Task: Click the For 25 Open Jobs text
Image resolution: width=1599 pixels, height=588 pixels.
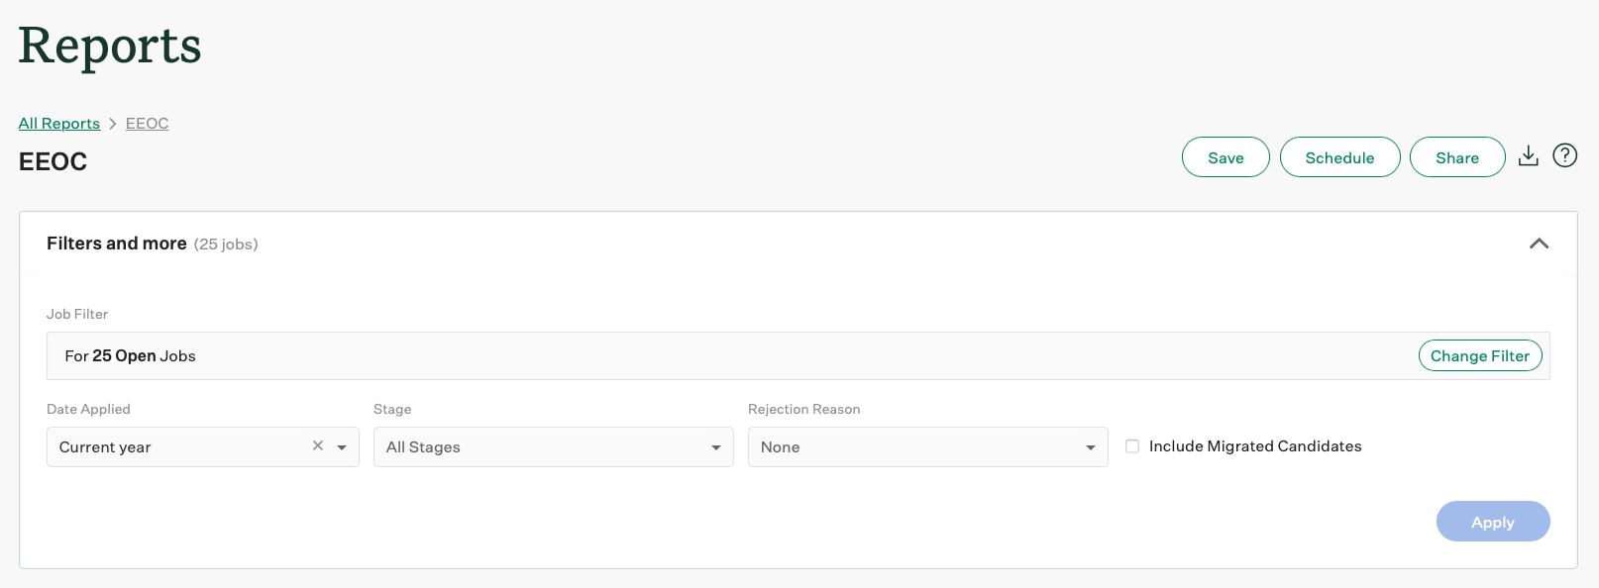Action: tap(131, 356)
